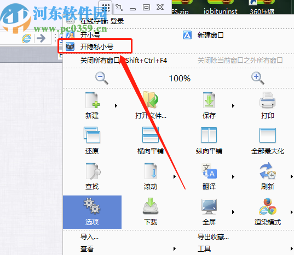Click the 还原 restore windows icon
The width and height of the screenshot is (294, 255).
92,135
